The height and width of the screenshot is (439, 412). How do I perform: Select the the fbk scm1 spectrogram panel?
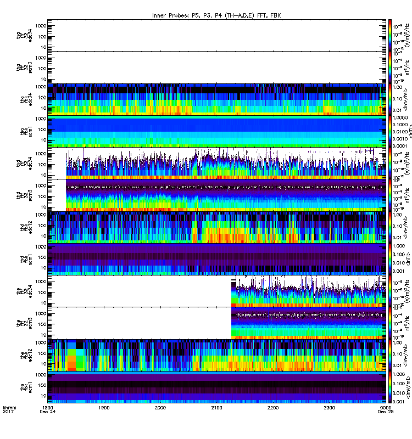216,387
